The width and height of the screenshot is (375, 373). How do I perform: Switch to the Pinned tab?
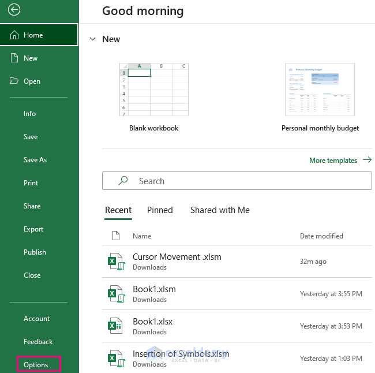(x=160, y=210)
